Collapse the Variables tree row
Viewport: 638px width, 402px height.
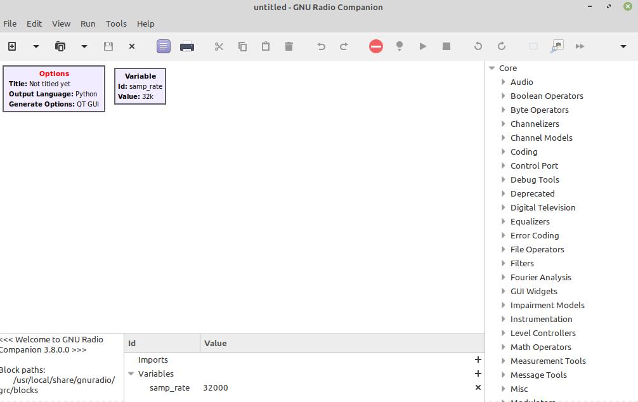[131, 373]
